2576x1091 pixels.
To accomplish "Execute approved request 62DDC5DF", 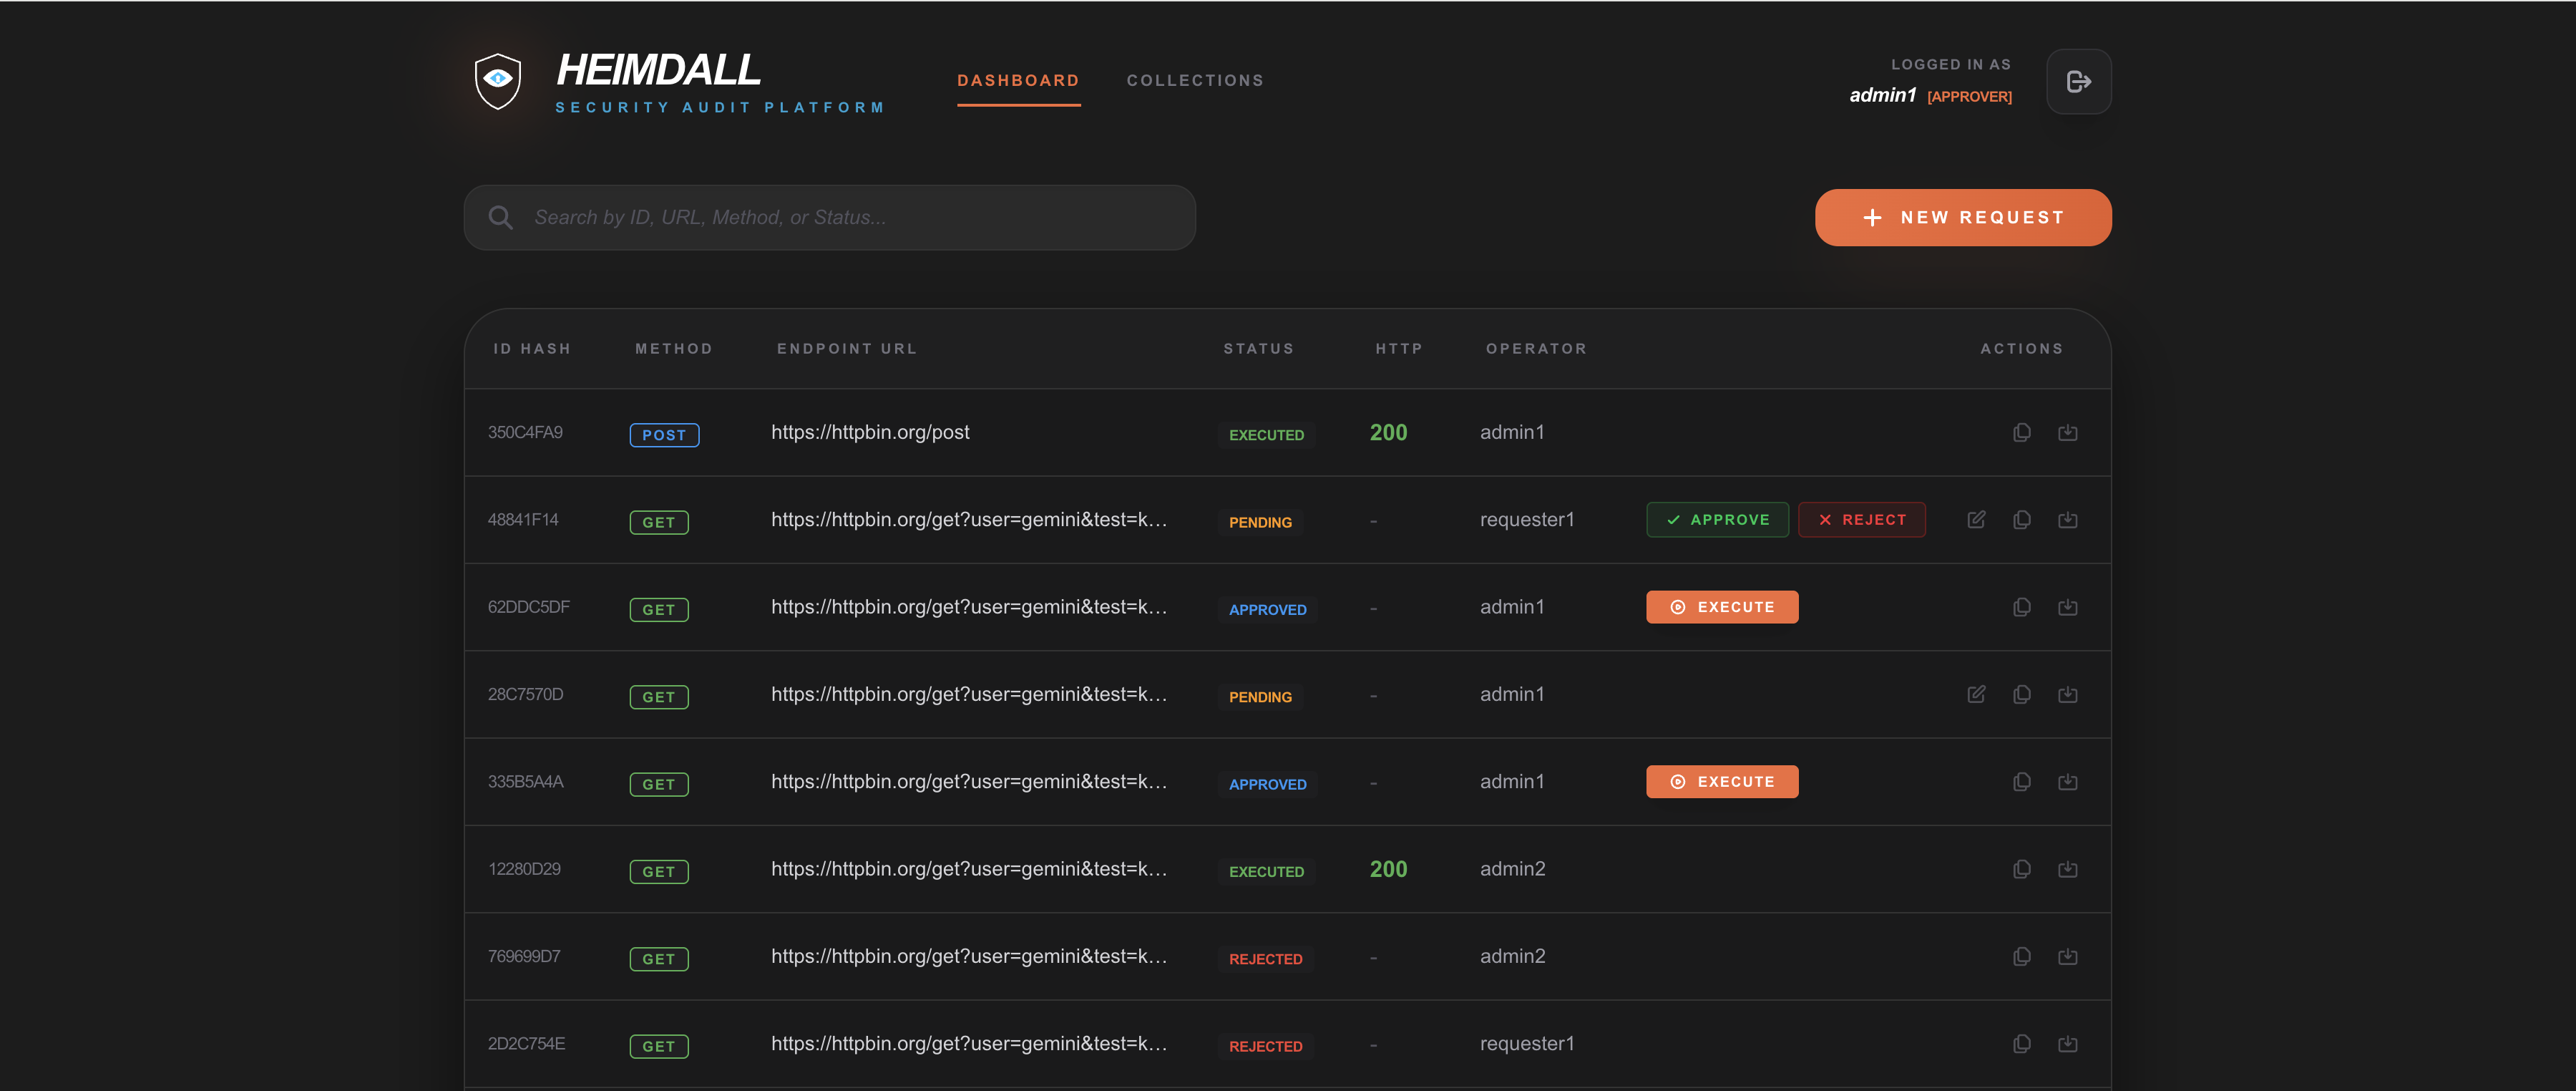I will 1721,607.
